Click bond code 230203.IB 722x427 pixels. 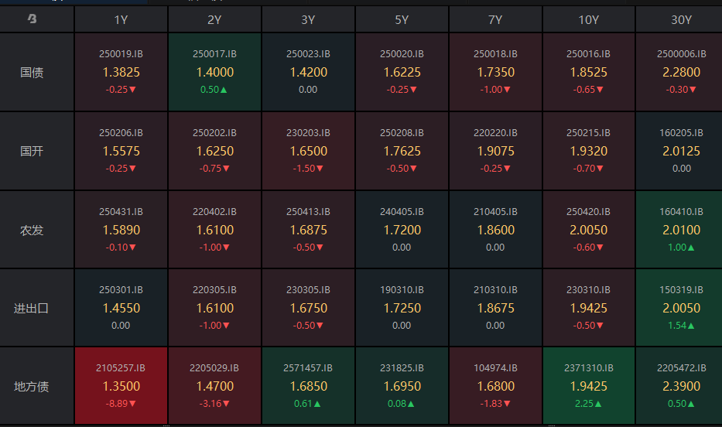point(308,133)
